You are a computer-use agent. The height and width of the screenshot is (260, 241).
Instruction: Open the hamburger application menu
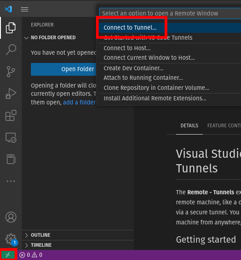pos(25,9)
